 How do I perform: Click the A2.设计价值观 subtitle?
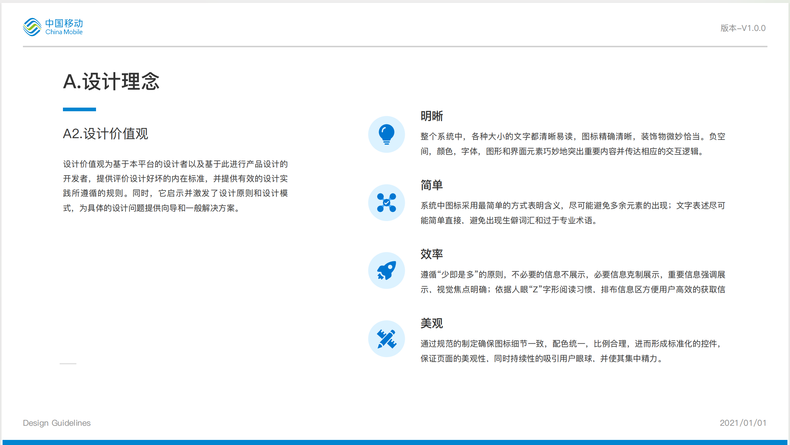point(105,134)
